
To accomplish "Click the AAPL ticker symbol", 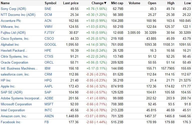I will coord(48,86).
